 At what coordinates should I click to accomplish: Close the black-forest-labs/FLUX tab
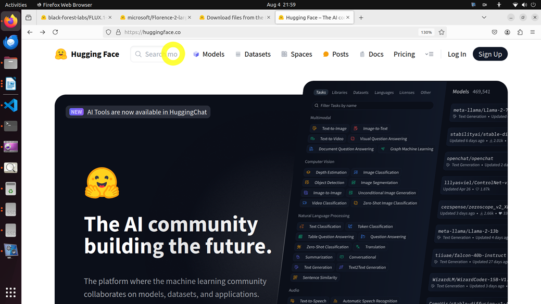pos(110,18)
